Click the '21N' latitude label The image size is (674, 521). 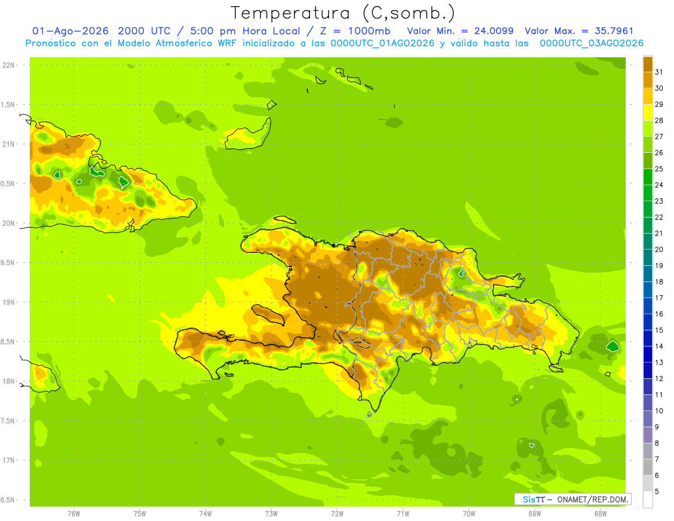coord(9,144)
